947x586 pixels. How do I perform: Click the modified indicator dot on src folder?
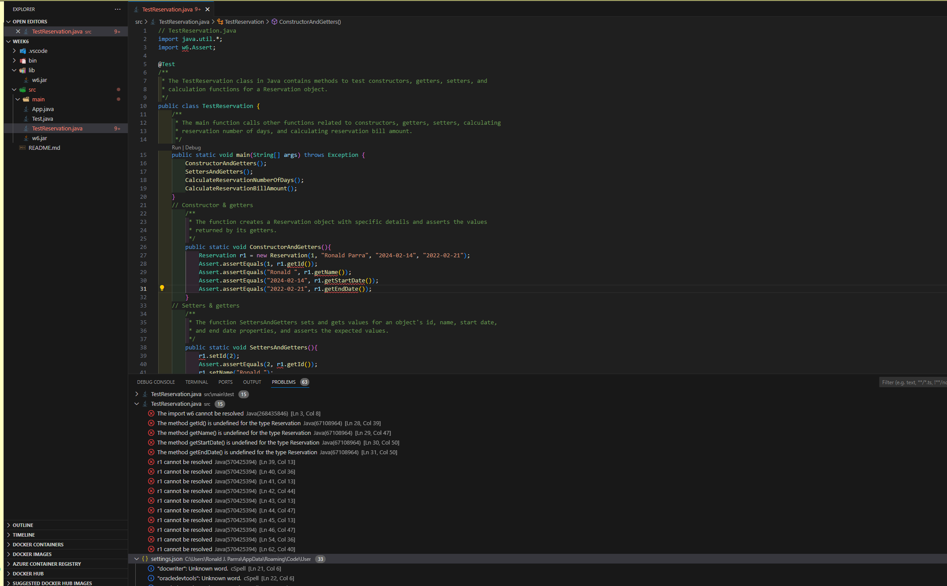pos(118,89)
